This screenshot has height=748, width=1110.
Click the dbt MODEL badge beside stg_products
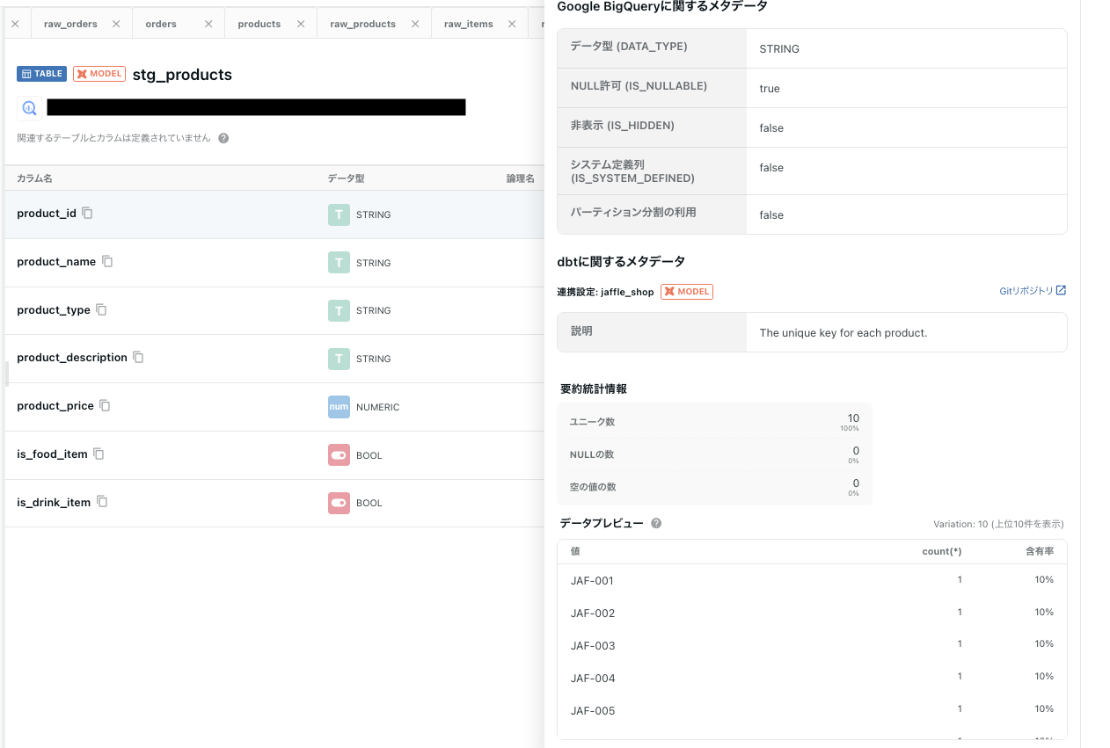pyautogui.click(x=99, y=74)
